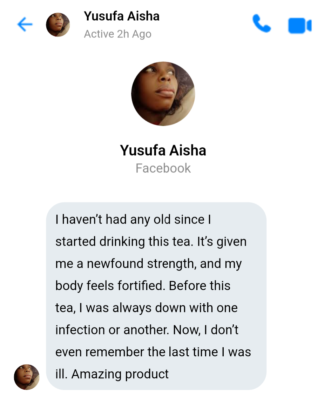331x397 pixels.
Task: Tap the small avatar in the header
Action: 58,25
